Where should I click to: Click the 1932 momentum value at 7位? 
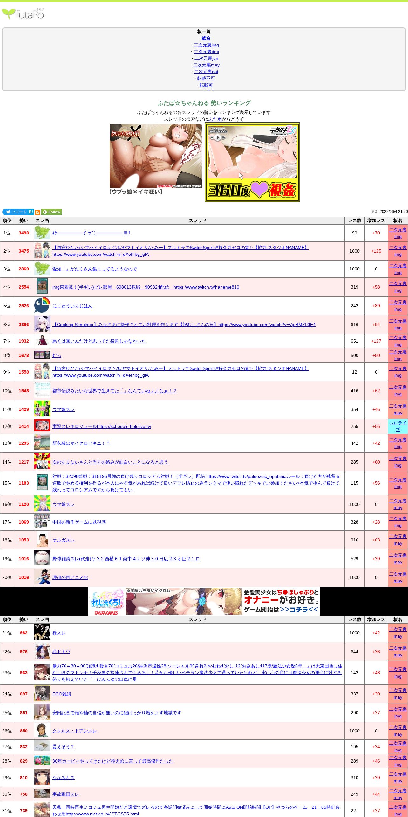pos(24,341)
